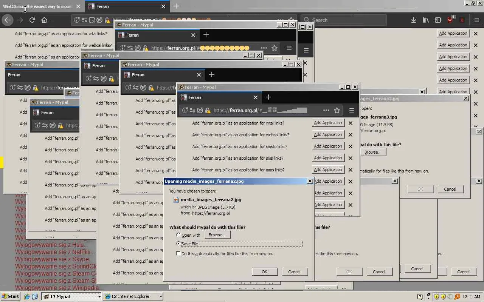Open the main window's hamburger menu
Image resolution: width=484 pixels, height=302 pixels.
[477, 20]
